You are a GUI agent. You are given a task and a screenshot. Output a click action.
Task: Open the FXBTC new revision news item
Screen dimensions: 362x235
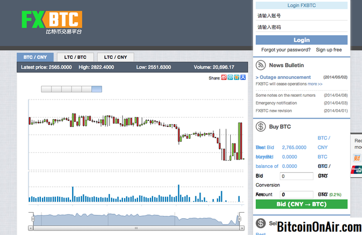pos(274,111)
